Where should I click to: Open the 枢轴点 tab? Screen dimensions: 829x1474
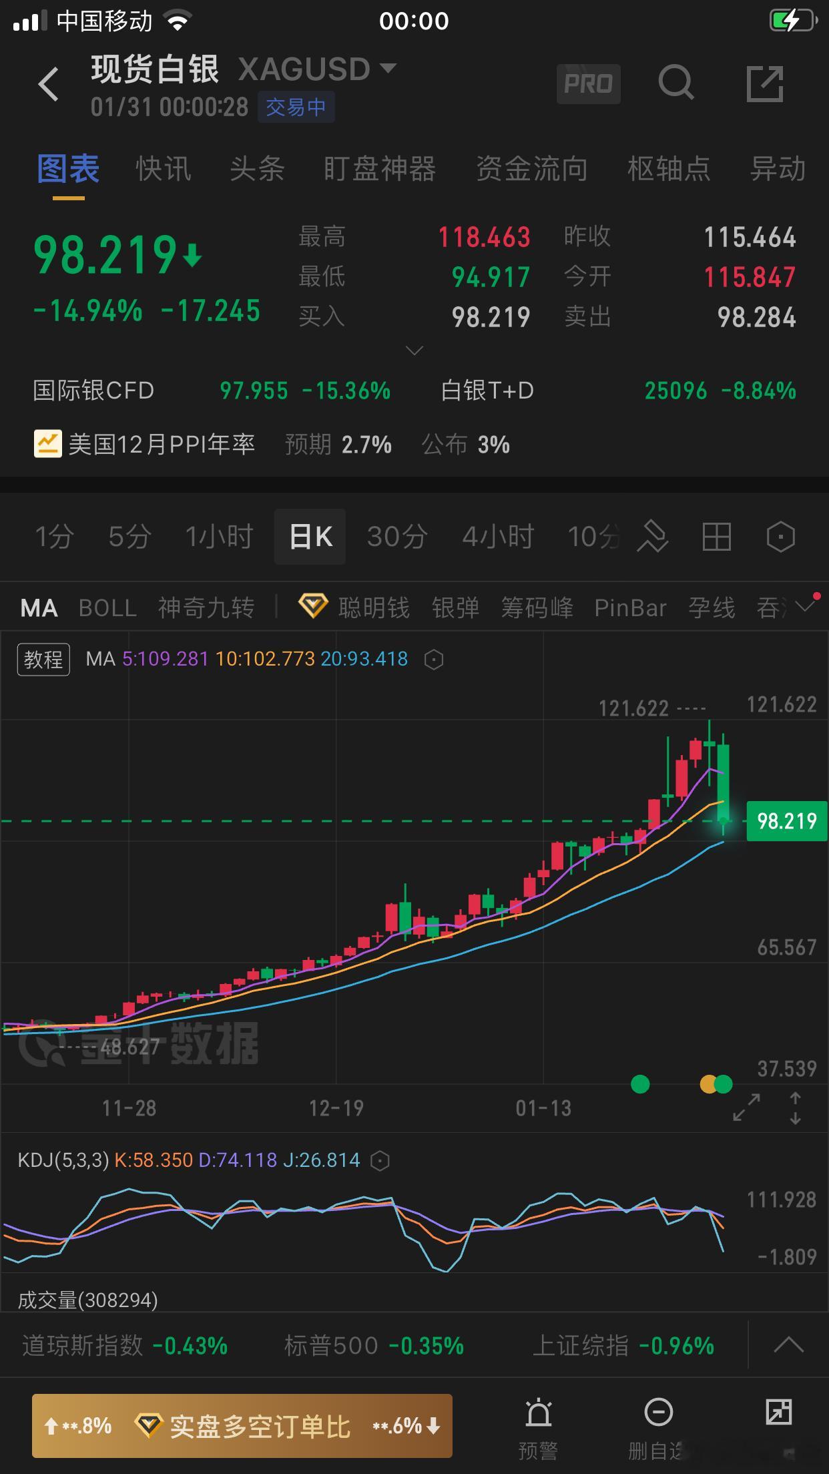(x=669, y=169)
